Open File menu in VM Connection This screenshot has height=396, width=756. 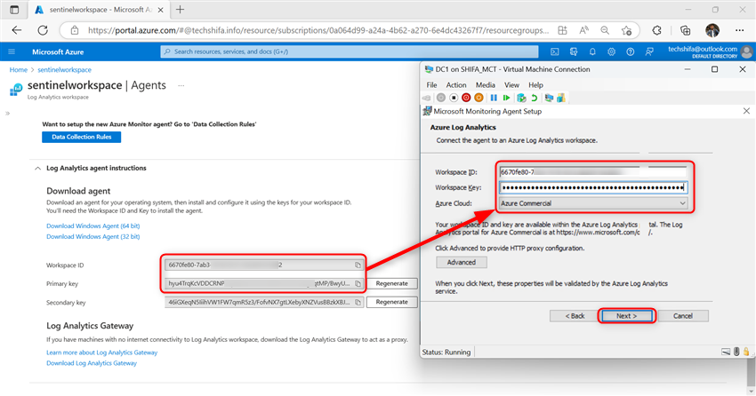(431, 84)
